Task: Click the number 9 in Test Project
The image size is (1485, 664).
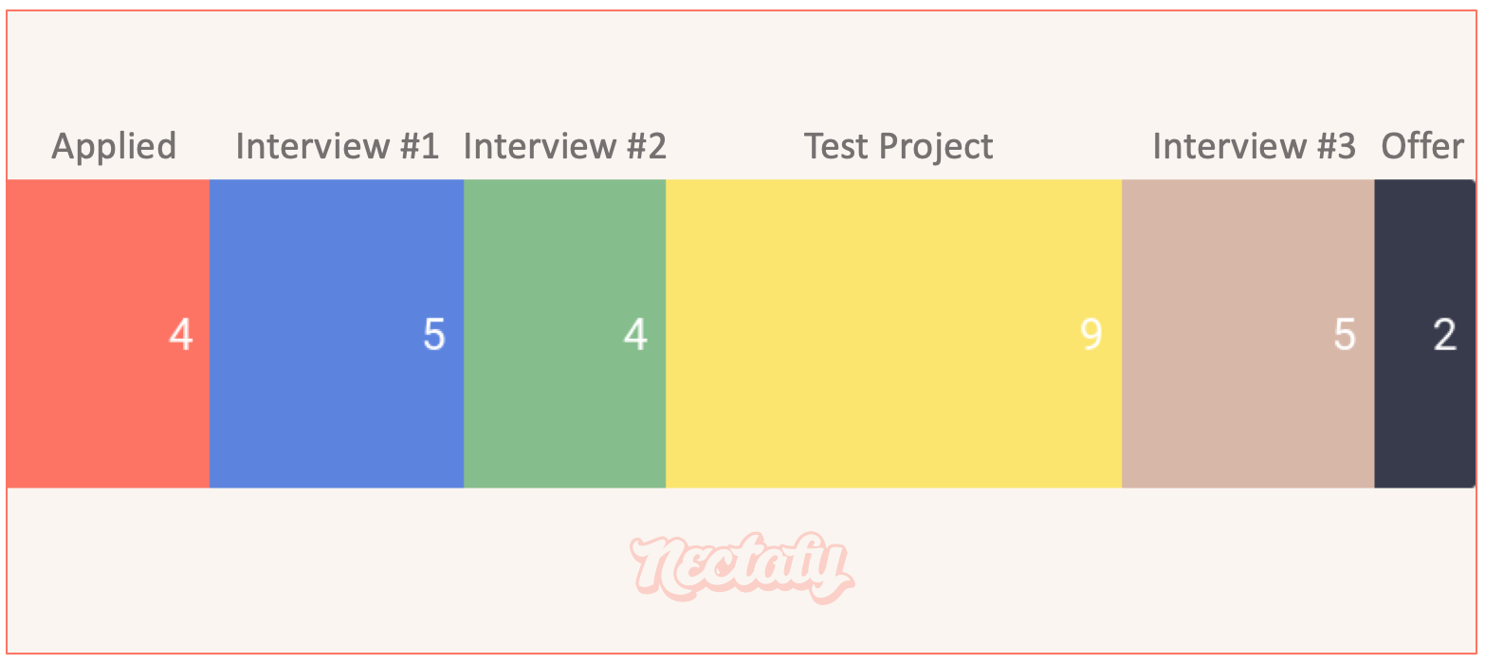Action: click(1091, 335)
